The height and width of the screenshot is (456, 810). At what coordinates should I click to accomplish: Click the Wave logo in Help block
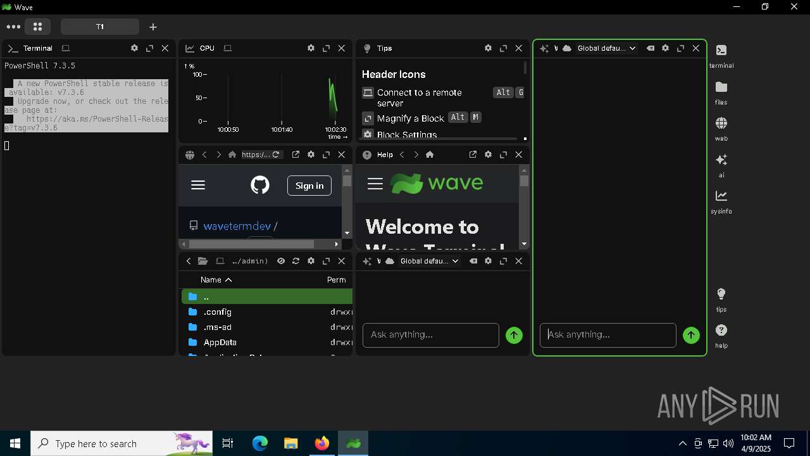[x=437, y=184]
